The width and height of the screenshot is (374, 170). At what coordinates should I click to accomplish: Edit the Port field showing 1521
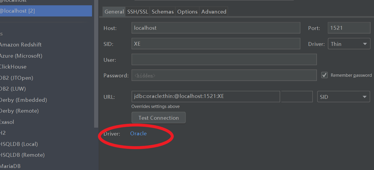[x=349, y=28]
